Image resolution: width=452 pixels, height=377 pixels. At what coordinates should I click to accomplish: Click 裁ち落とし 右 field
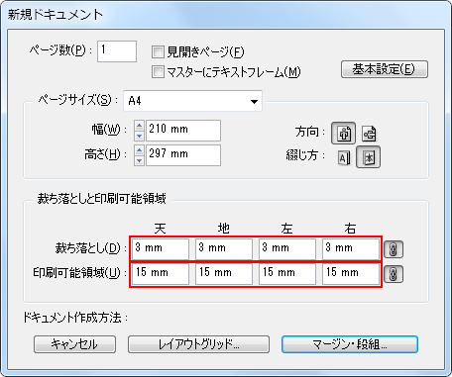351,249
